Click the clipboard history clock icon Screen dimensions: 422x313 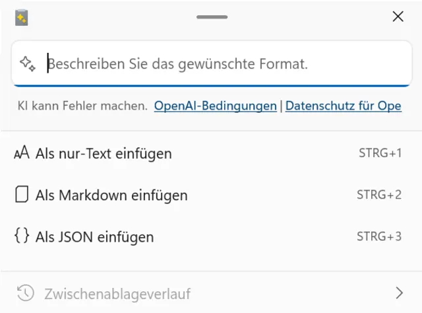26,293
